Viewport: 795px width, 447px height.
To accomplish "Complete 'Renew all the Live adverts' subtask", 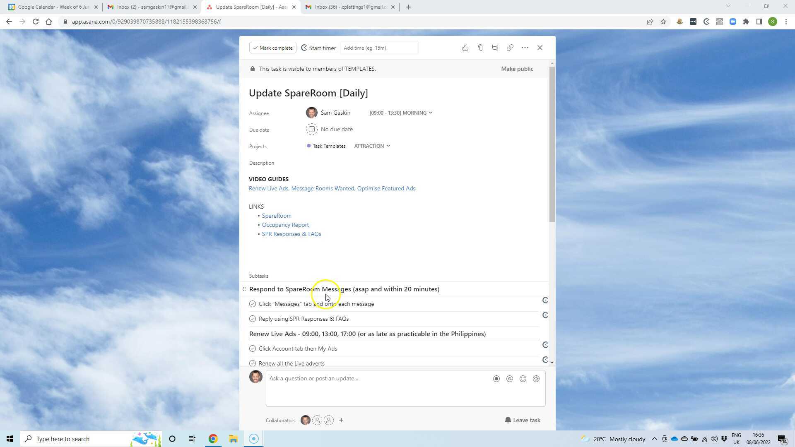I will pos(253,363).
